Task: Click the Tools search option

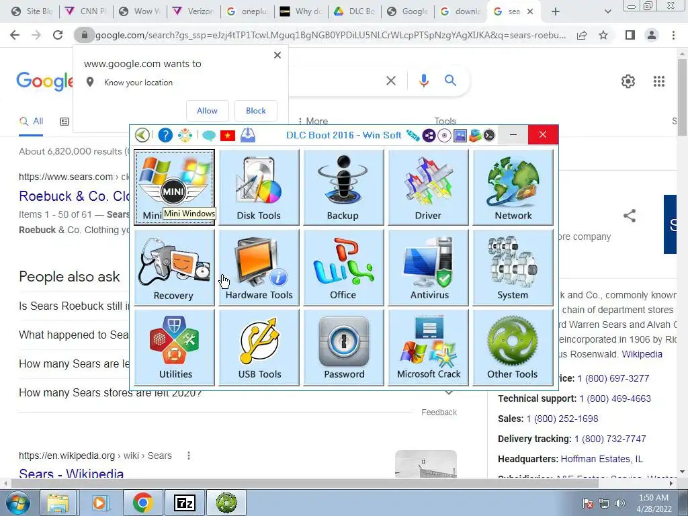Action: [x=445, y=121]
